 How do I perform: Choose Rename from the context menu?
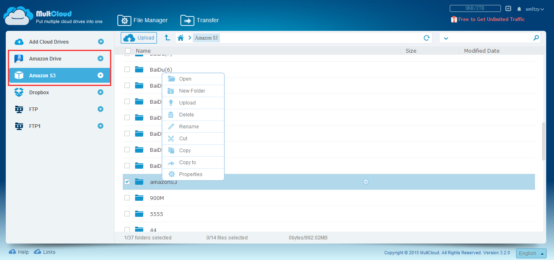[x=193, y=127]
